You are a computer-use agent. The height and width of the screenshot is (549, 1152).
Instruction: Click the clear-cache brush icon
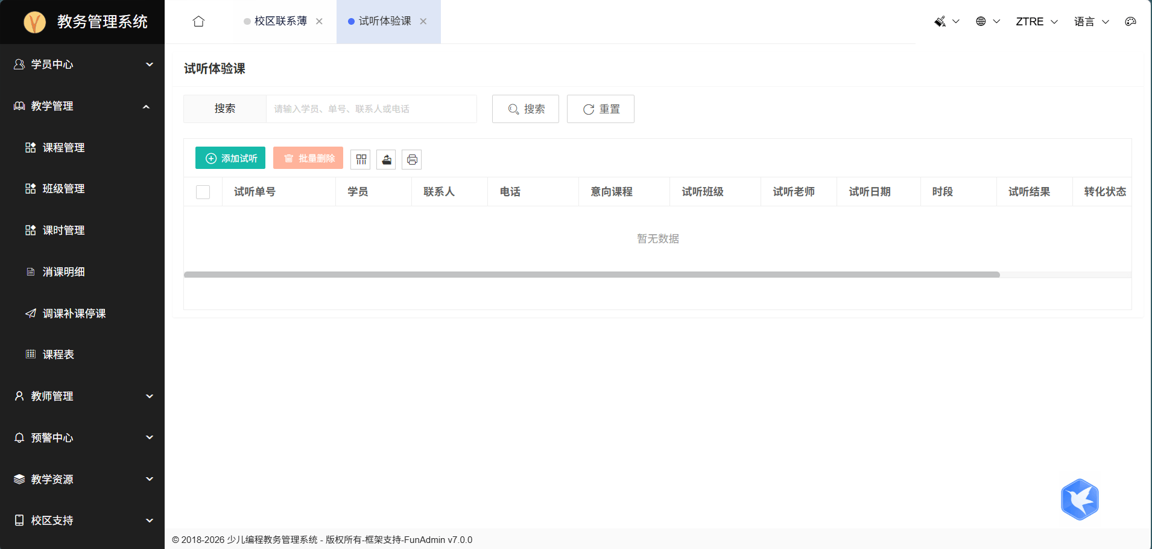(x=940, y=22)
